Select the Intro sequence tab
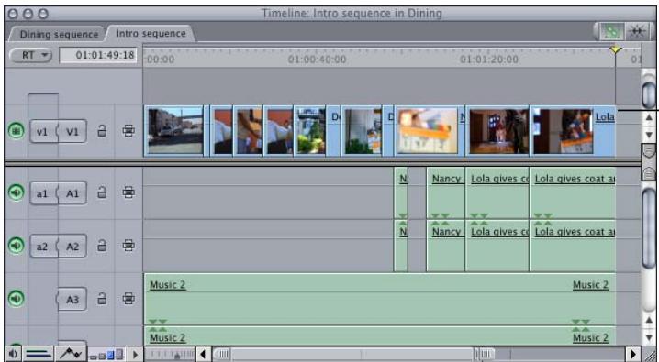This screenshot has width=659, height=362. click(x=151, y=34)
